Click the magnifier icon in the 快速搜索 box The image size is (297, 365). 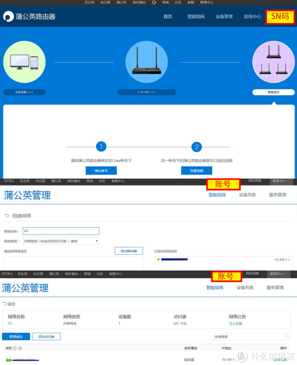pos(287,336)
